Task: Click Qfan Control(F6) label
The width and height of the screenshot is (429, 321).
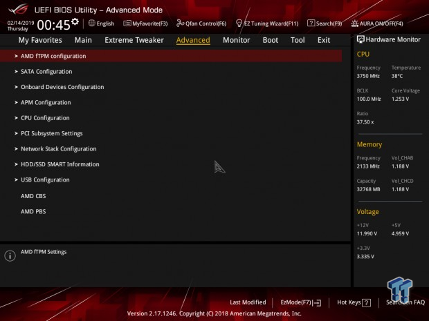Action: pyautogui.click(x=206, y=23)
